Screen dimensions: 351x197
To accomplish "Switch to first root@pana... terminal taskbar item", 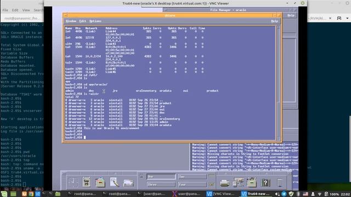I will (x=82, y=194).
